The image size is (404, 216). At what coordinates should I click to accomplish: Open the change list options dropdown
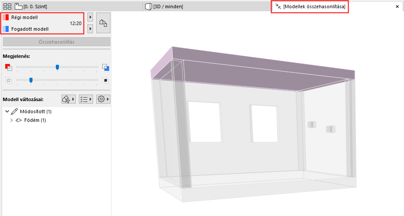tap(86, 99)
